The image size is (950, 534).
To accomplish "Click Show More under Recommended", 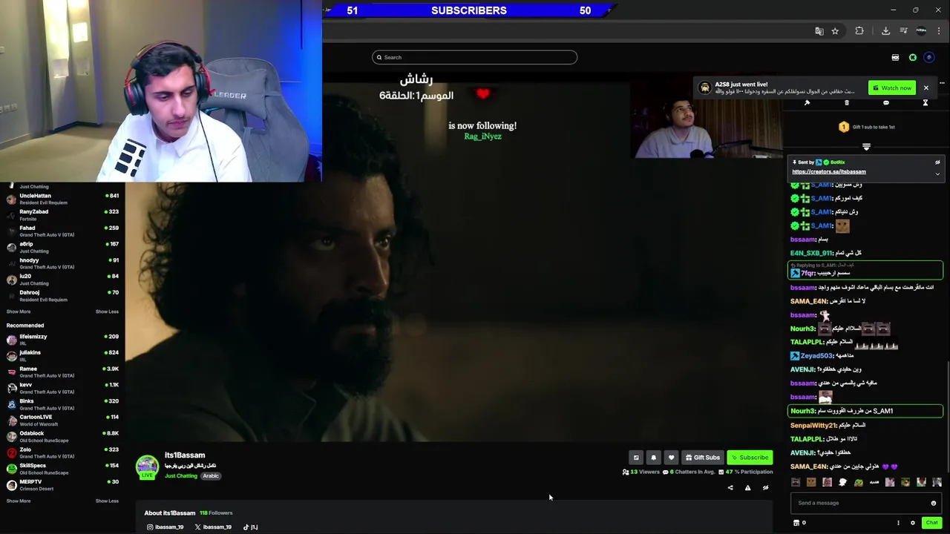I will pyautogui.click(x=19, y=501).
